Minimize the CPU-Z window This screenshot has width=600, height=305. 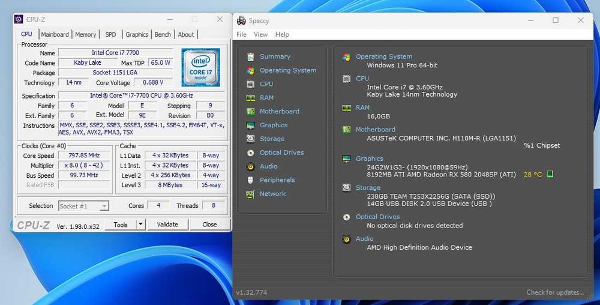170,19
